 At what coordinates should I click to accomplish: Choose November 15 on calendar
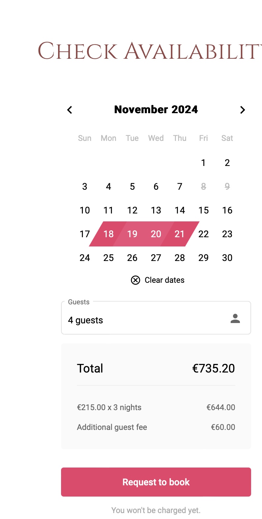pyautogui.click(x=203, y=210)
